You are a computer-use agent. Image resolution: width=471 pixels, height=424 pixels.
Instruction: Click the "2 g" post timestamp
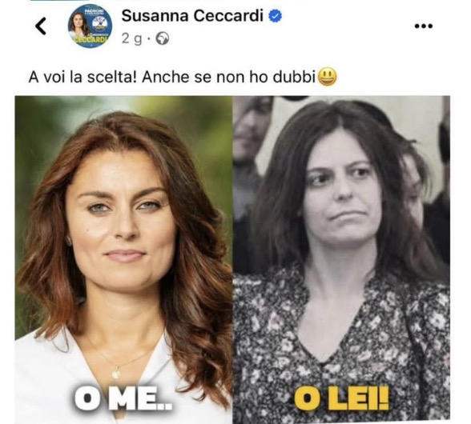coord(131,39)
